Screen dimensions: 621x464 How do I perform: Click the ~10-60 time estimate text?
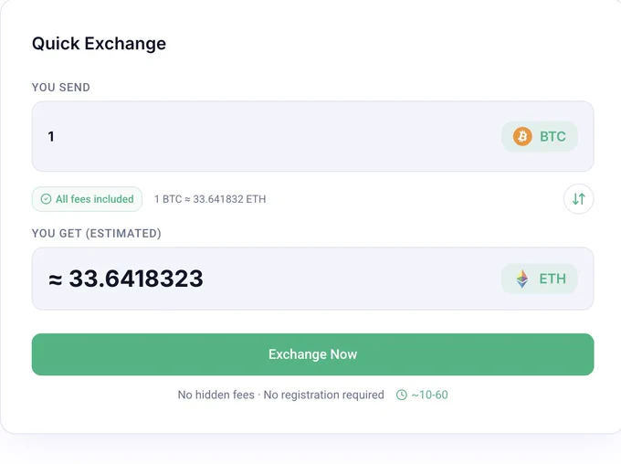430,395
